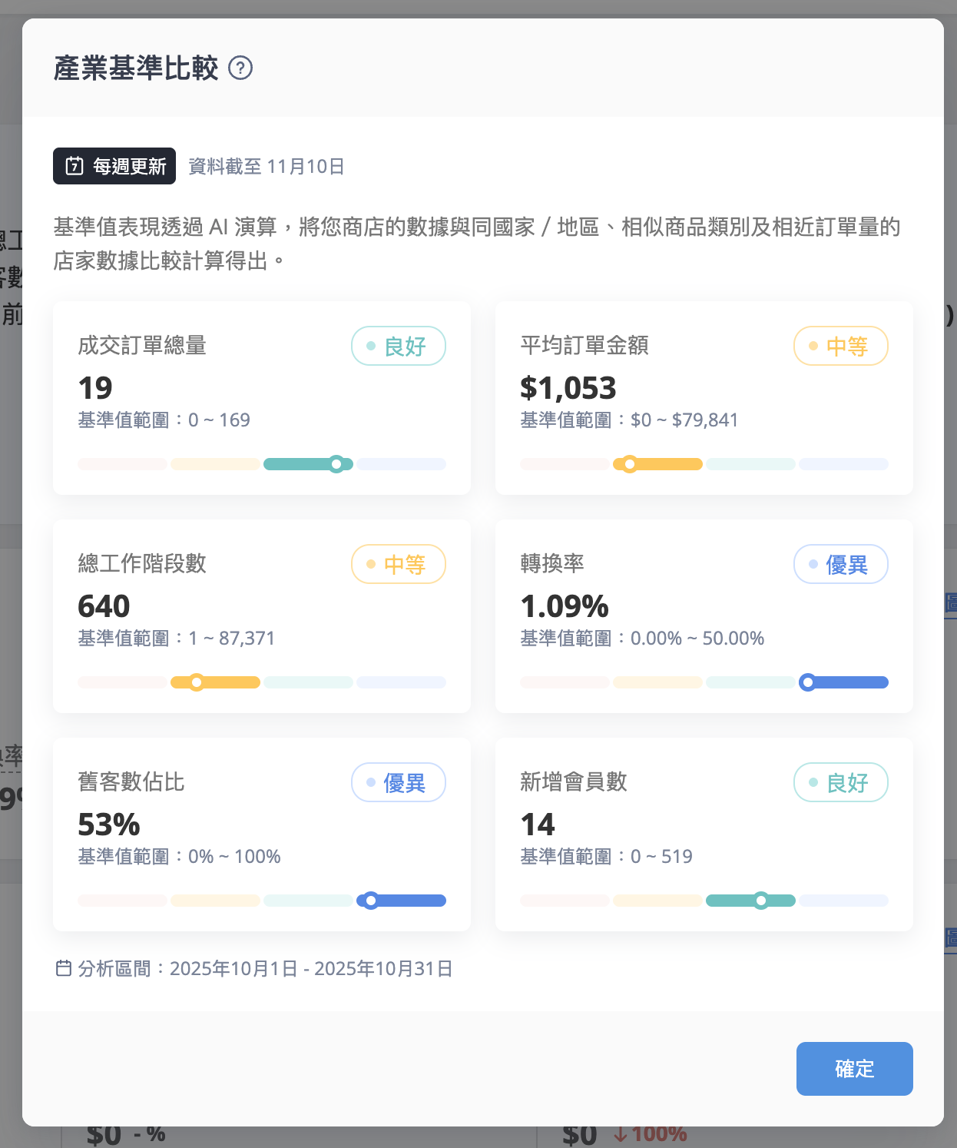Click the 中等 badge on 總工作階段數
957x1148 pixels.
click(399, 564)
